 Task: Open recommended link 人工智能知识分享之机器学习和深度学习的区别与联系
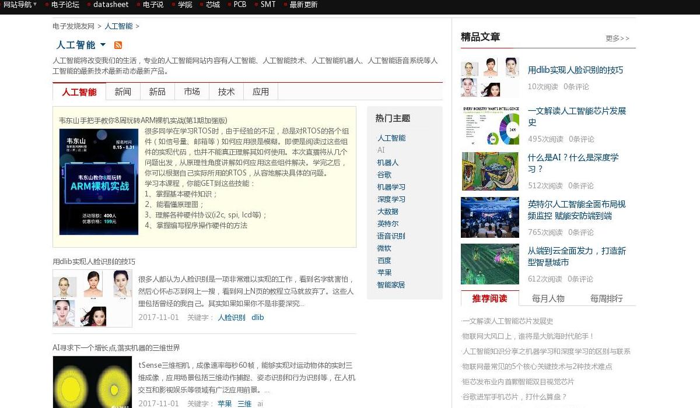coord(546,351)
